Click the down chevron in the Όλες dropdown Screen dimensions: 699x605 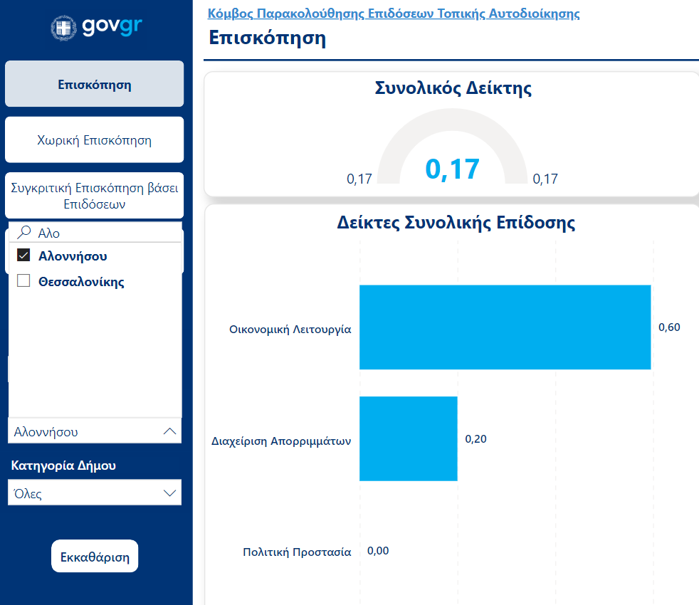169,493
